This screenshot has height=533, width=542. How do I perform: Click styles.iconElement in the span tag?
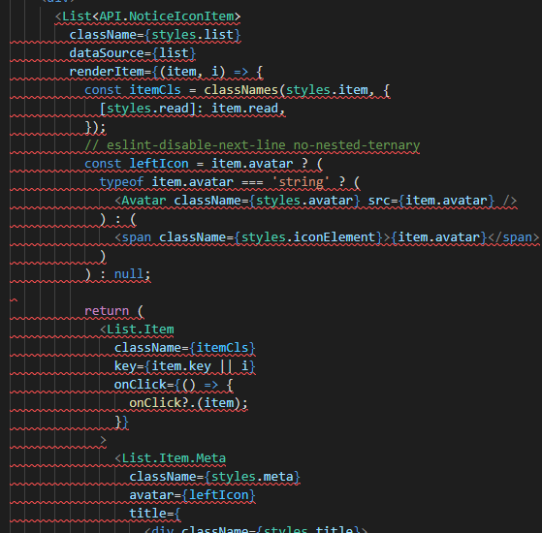[x=308, y=237]
